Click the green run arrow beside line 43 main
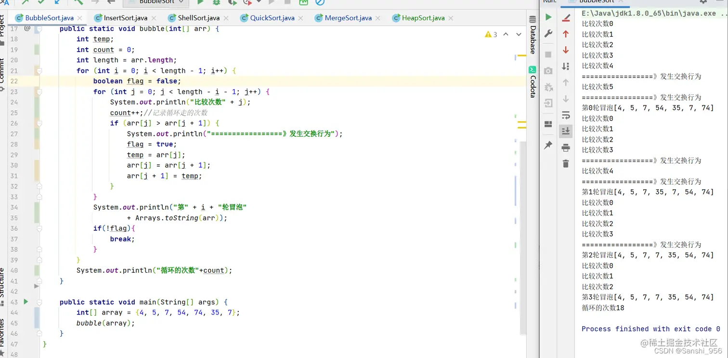 26,302
